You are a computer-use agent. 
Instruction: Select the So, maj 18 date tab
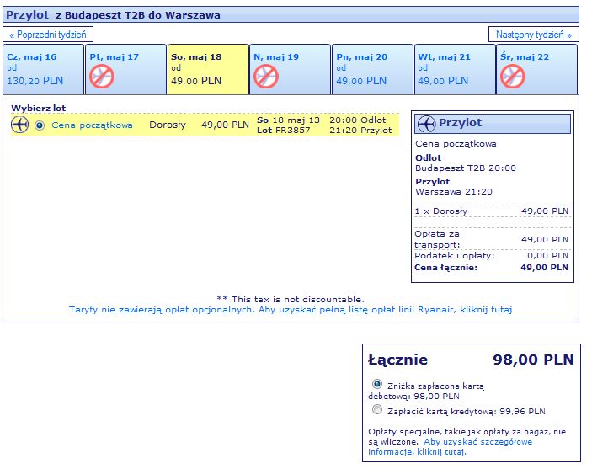[208, 69]
